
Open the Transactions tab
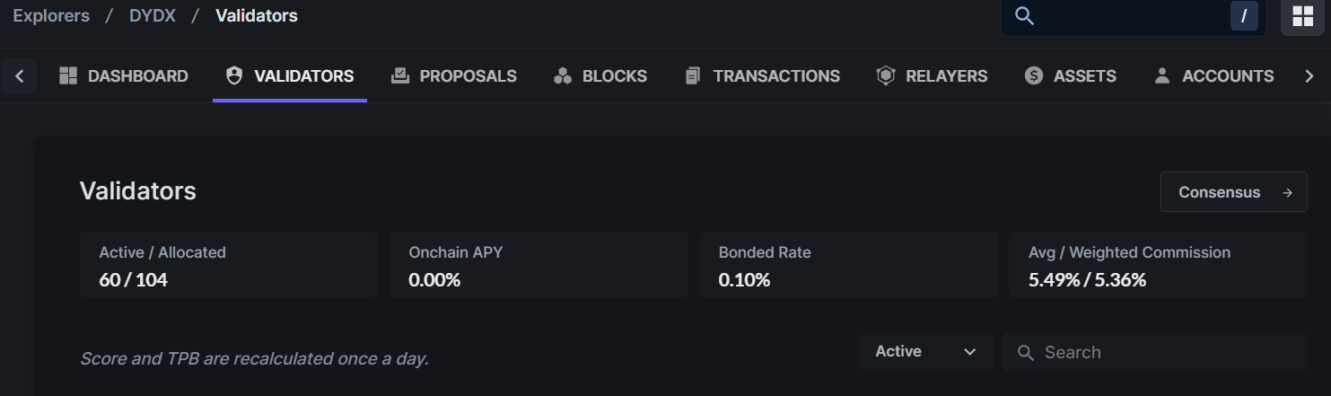tap(776, 76)
